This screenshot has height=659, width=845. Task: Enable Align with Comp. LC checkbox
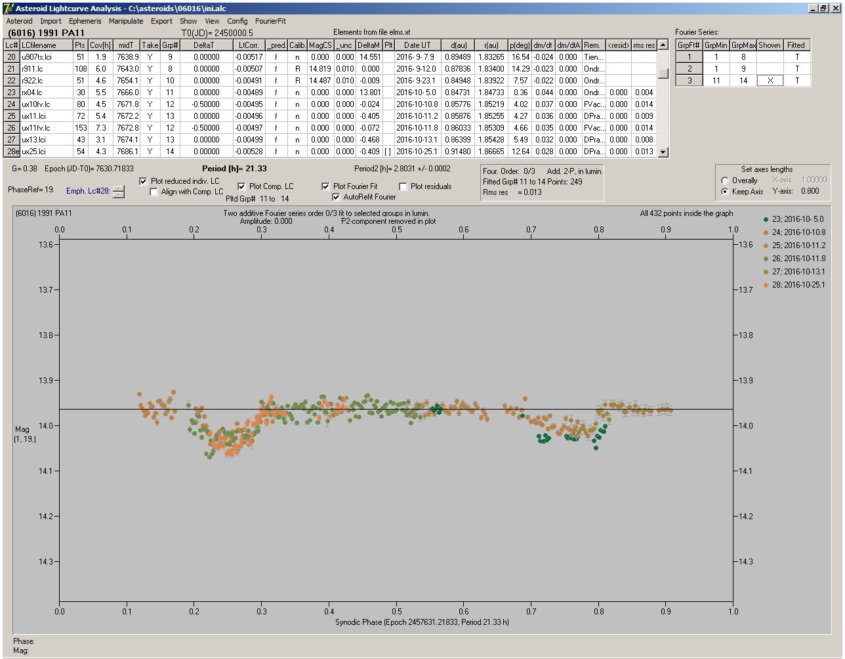point(154,192)
